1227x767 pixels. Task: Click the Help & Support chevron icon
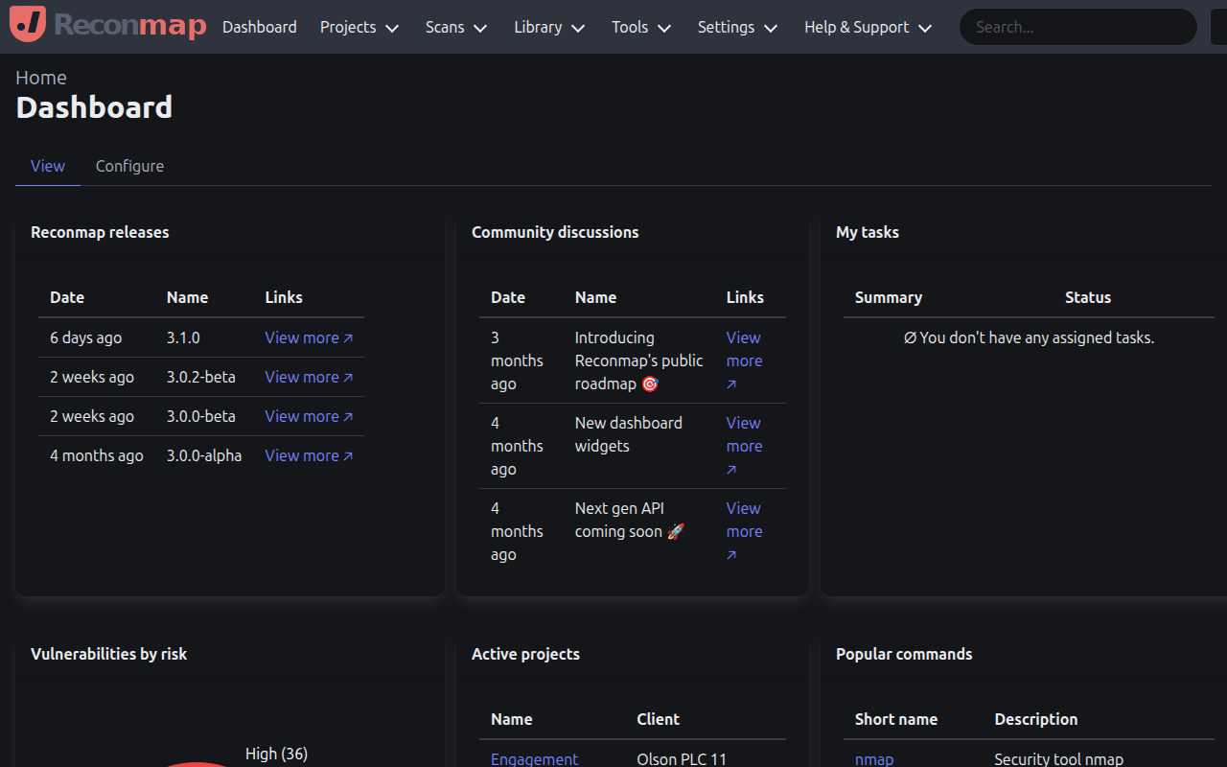[925, 28]
